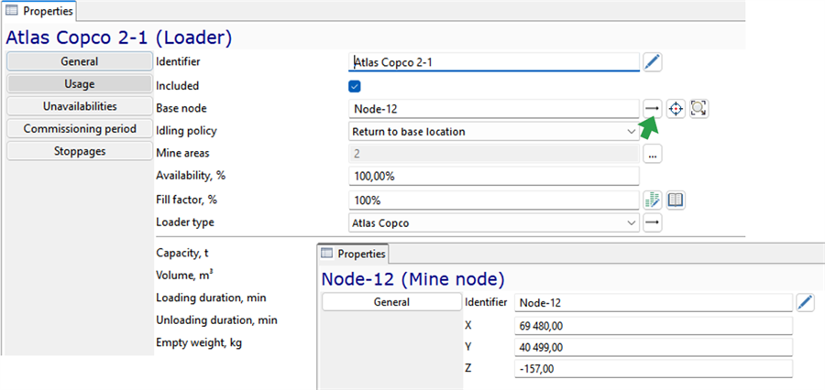Open the ellipsis button for Mine areas
Image resolution: width=825 pixels, height=390 pixels.
click(x=652, y=155)
